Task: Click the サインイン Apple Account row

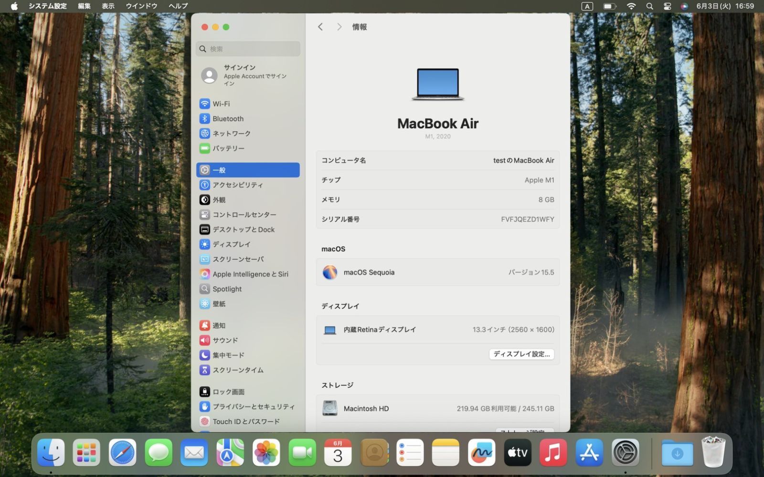Action: (248, 75)
